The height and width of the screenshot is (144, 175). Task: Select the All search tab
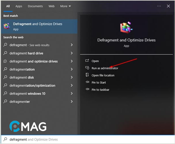click(x=8, y=6)
